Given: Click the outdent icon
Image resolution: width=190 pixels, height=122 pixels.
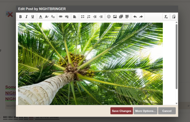Looking at the screenshot, I should click(x=95, y=16).
